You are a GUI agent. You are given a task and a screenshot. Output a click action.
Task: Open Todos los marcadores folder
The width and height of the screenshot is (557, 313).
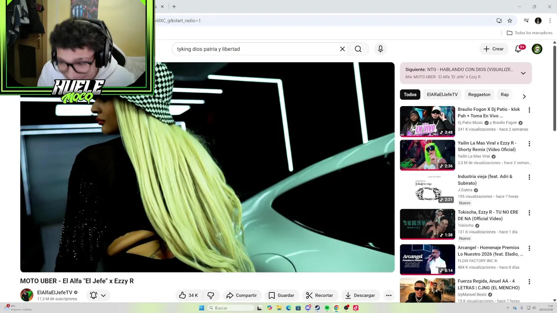coord(530,33)
